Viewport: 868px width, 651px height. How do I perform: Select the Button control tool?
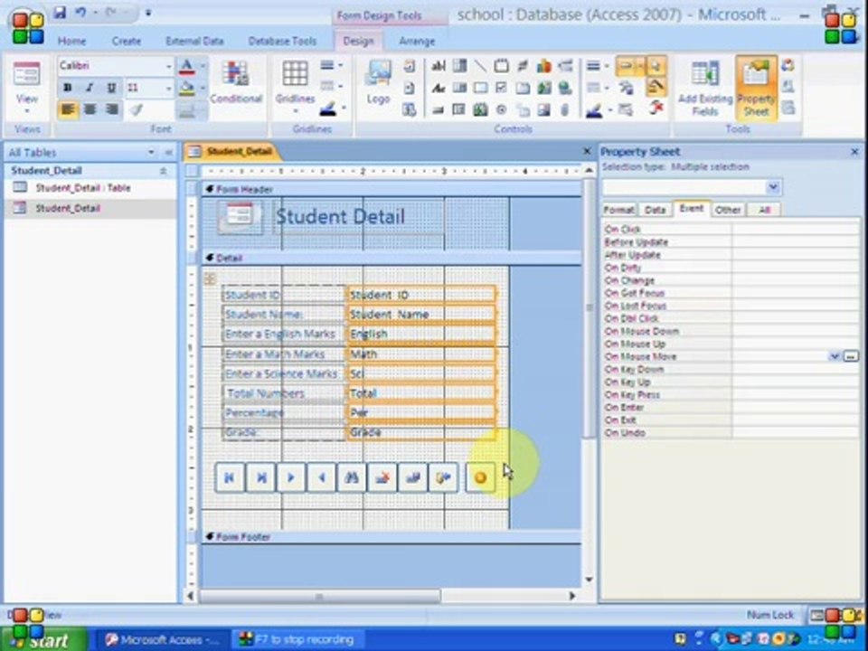click(438, 109)
